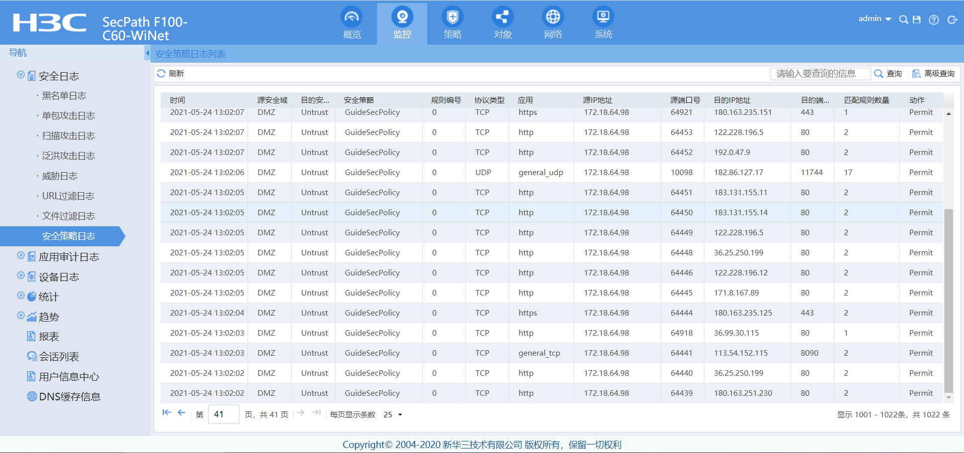Click the log table vertical scrollbar
The image size is (964, 453).
point(948,301)
